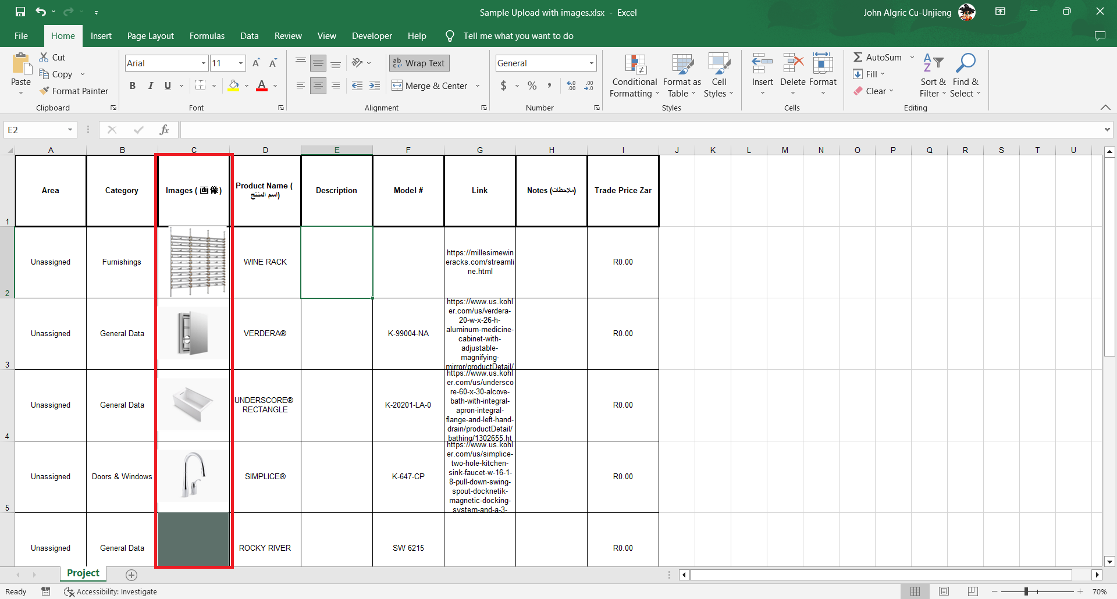Undo the last action
The height and width of the screenshot is (599, 1117).
[x=40, y=12]
